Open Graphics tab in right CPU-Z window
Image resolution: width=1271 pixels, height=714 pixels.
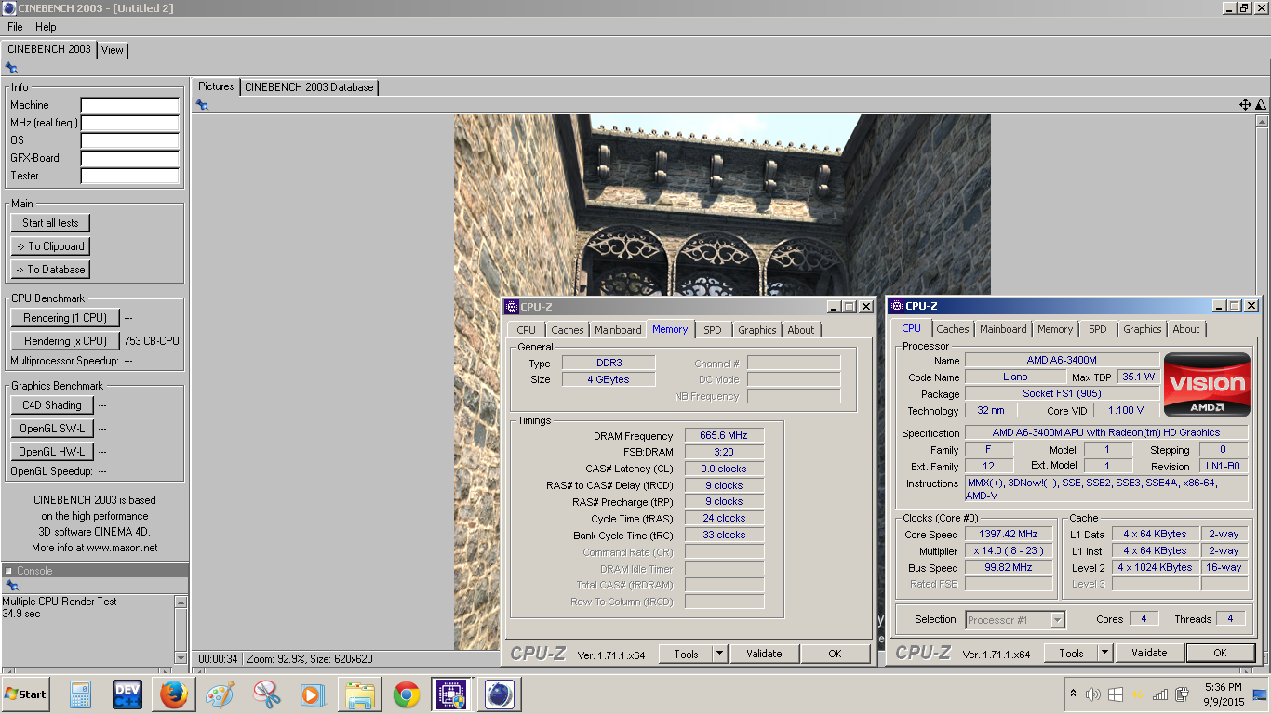(x=1142, y=329)
